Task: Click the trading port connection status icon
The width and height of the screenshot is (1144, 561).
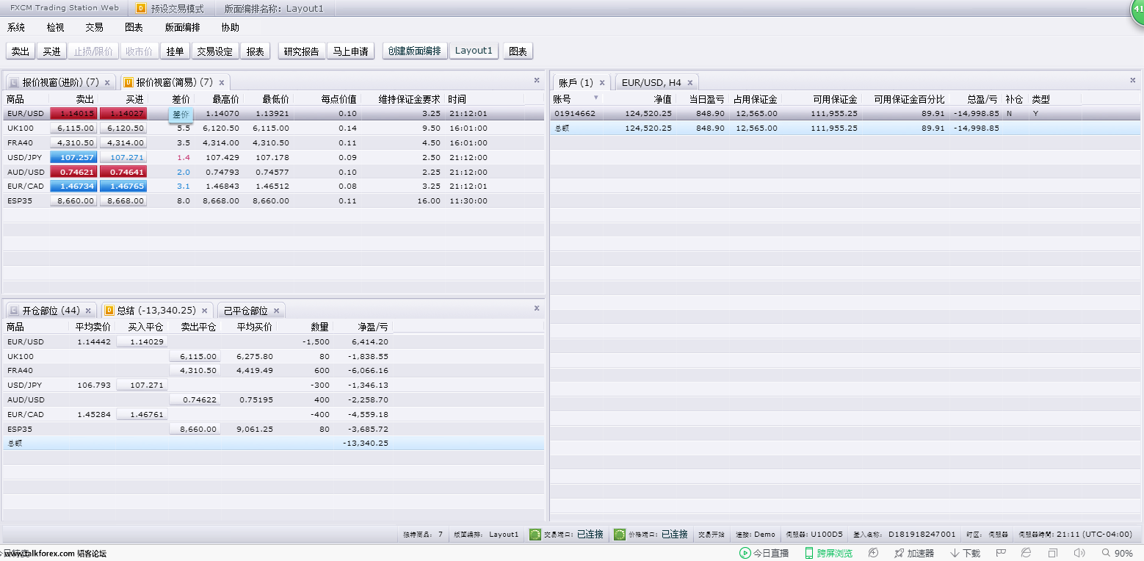Action: point(535,534)
